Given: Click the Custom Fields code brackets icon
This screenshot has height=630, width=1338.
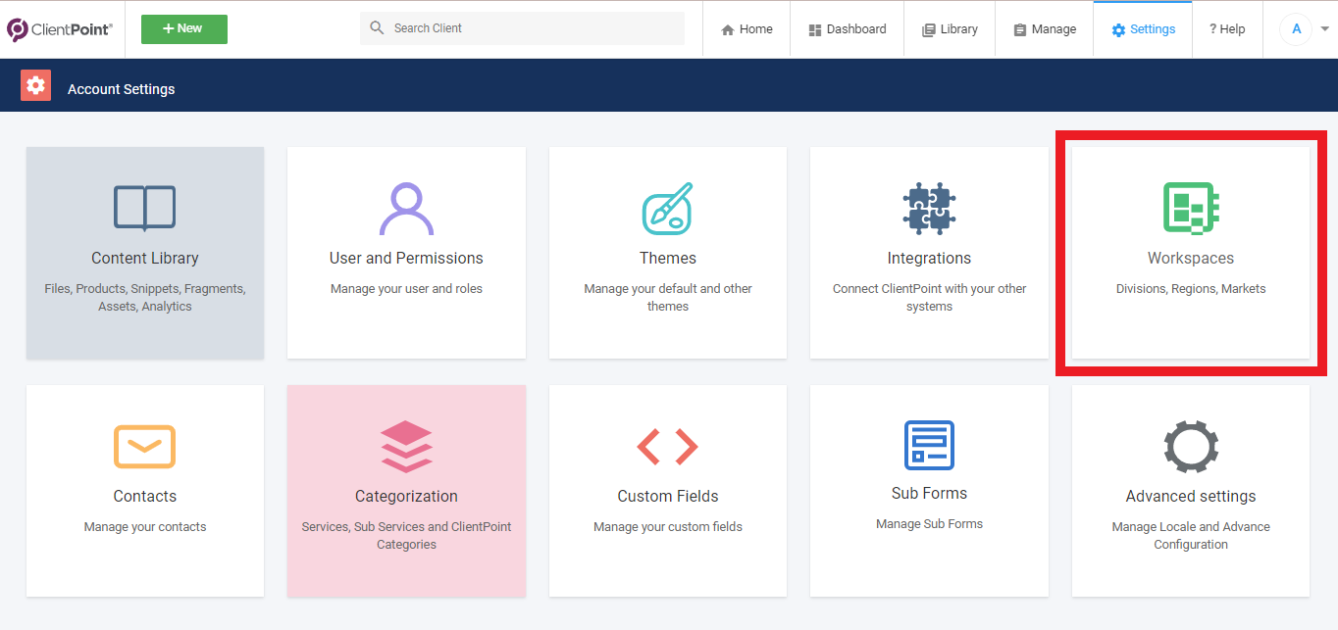Looking at the screenshot, I should tap(668, 447).
